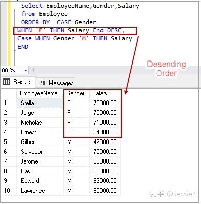
Task: Click the 95000.00 salary cell
Action: (x=105, y=191)
